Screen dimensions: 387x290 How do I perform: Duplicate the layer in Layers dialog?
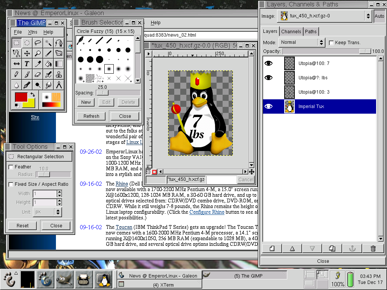(x=332, y=248)
